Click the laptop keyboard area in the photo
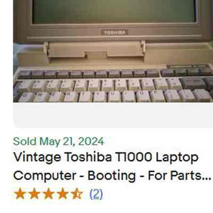This screenshot has height=213, width=213. coord(113,85)
